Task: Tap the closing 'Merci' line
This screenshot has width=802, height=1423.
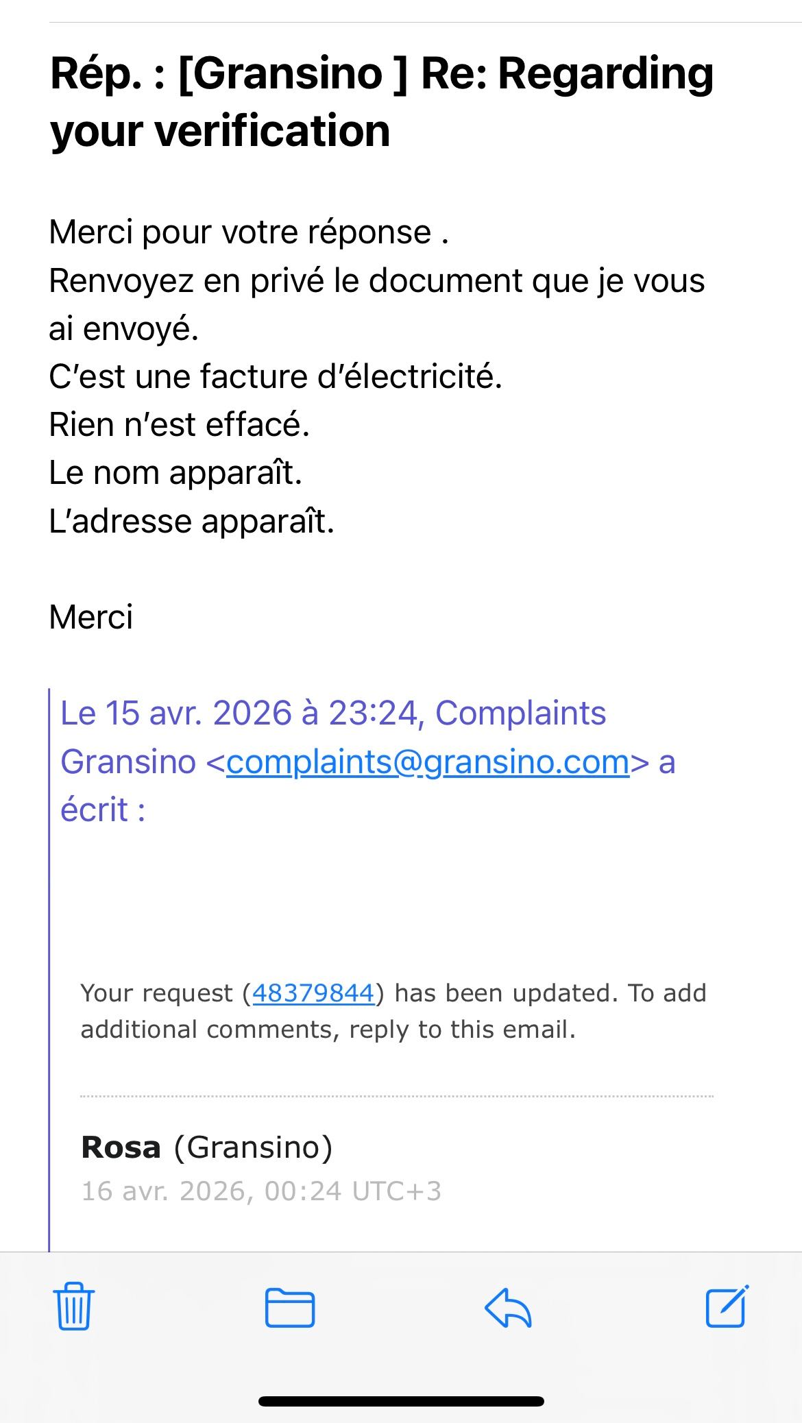Action: [x=90, y=617]
